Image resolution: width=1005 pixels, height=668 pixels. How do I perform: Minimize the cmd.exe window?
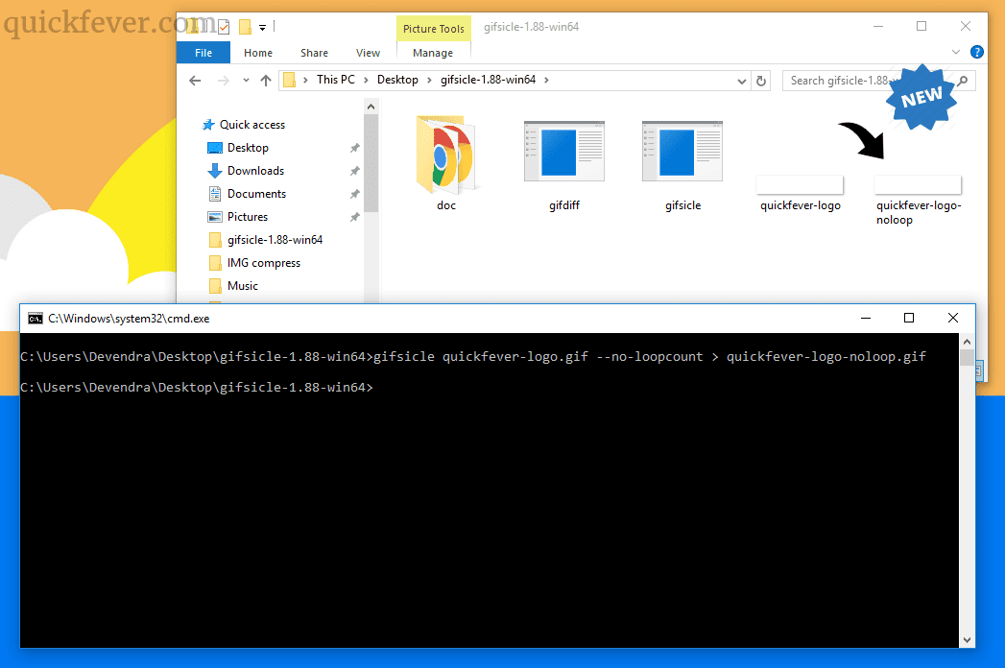(865, 318)
